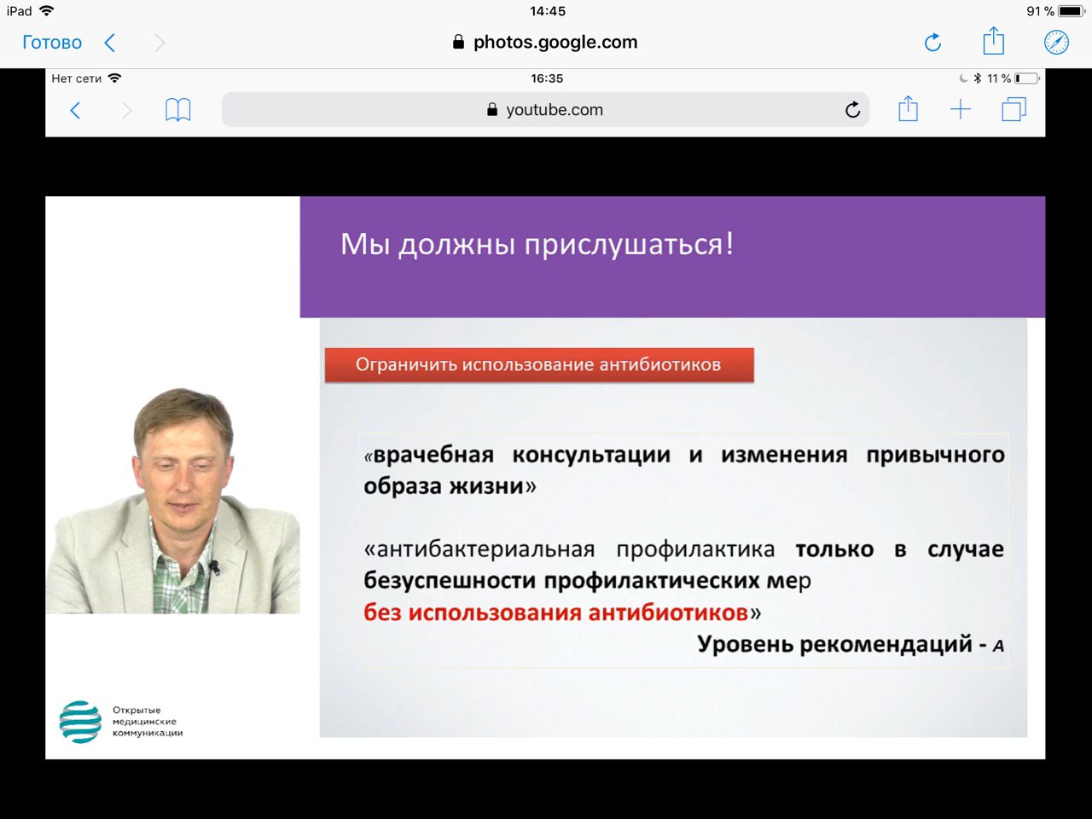Screen dimensions: 1092x819
Task: Tap the inner Safari back arrow
Action: (x=75, y=110)
